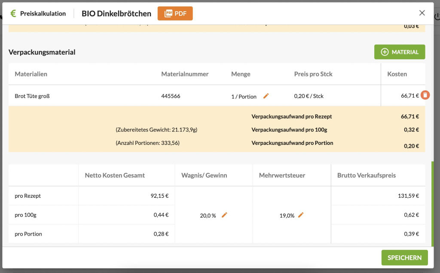This screenshot has width=440, height=273.
Task: Add a new packaging MATERIAL
Action: tap(400, 52)
